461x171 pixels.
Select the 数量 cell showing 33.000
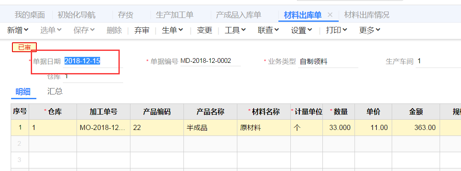[x=340, y=127]
